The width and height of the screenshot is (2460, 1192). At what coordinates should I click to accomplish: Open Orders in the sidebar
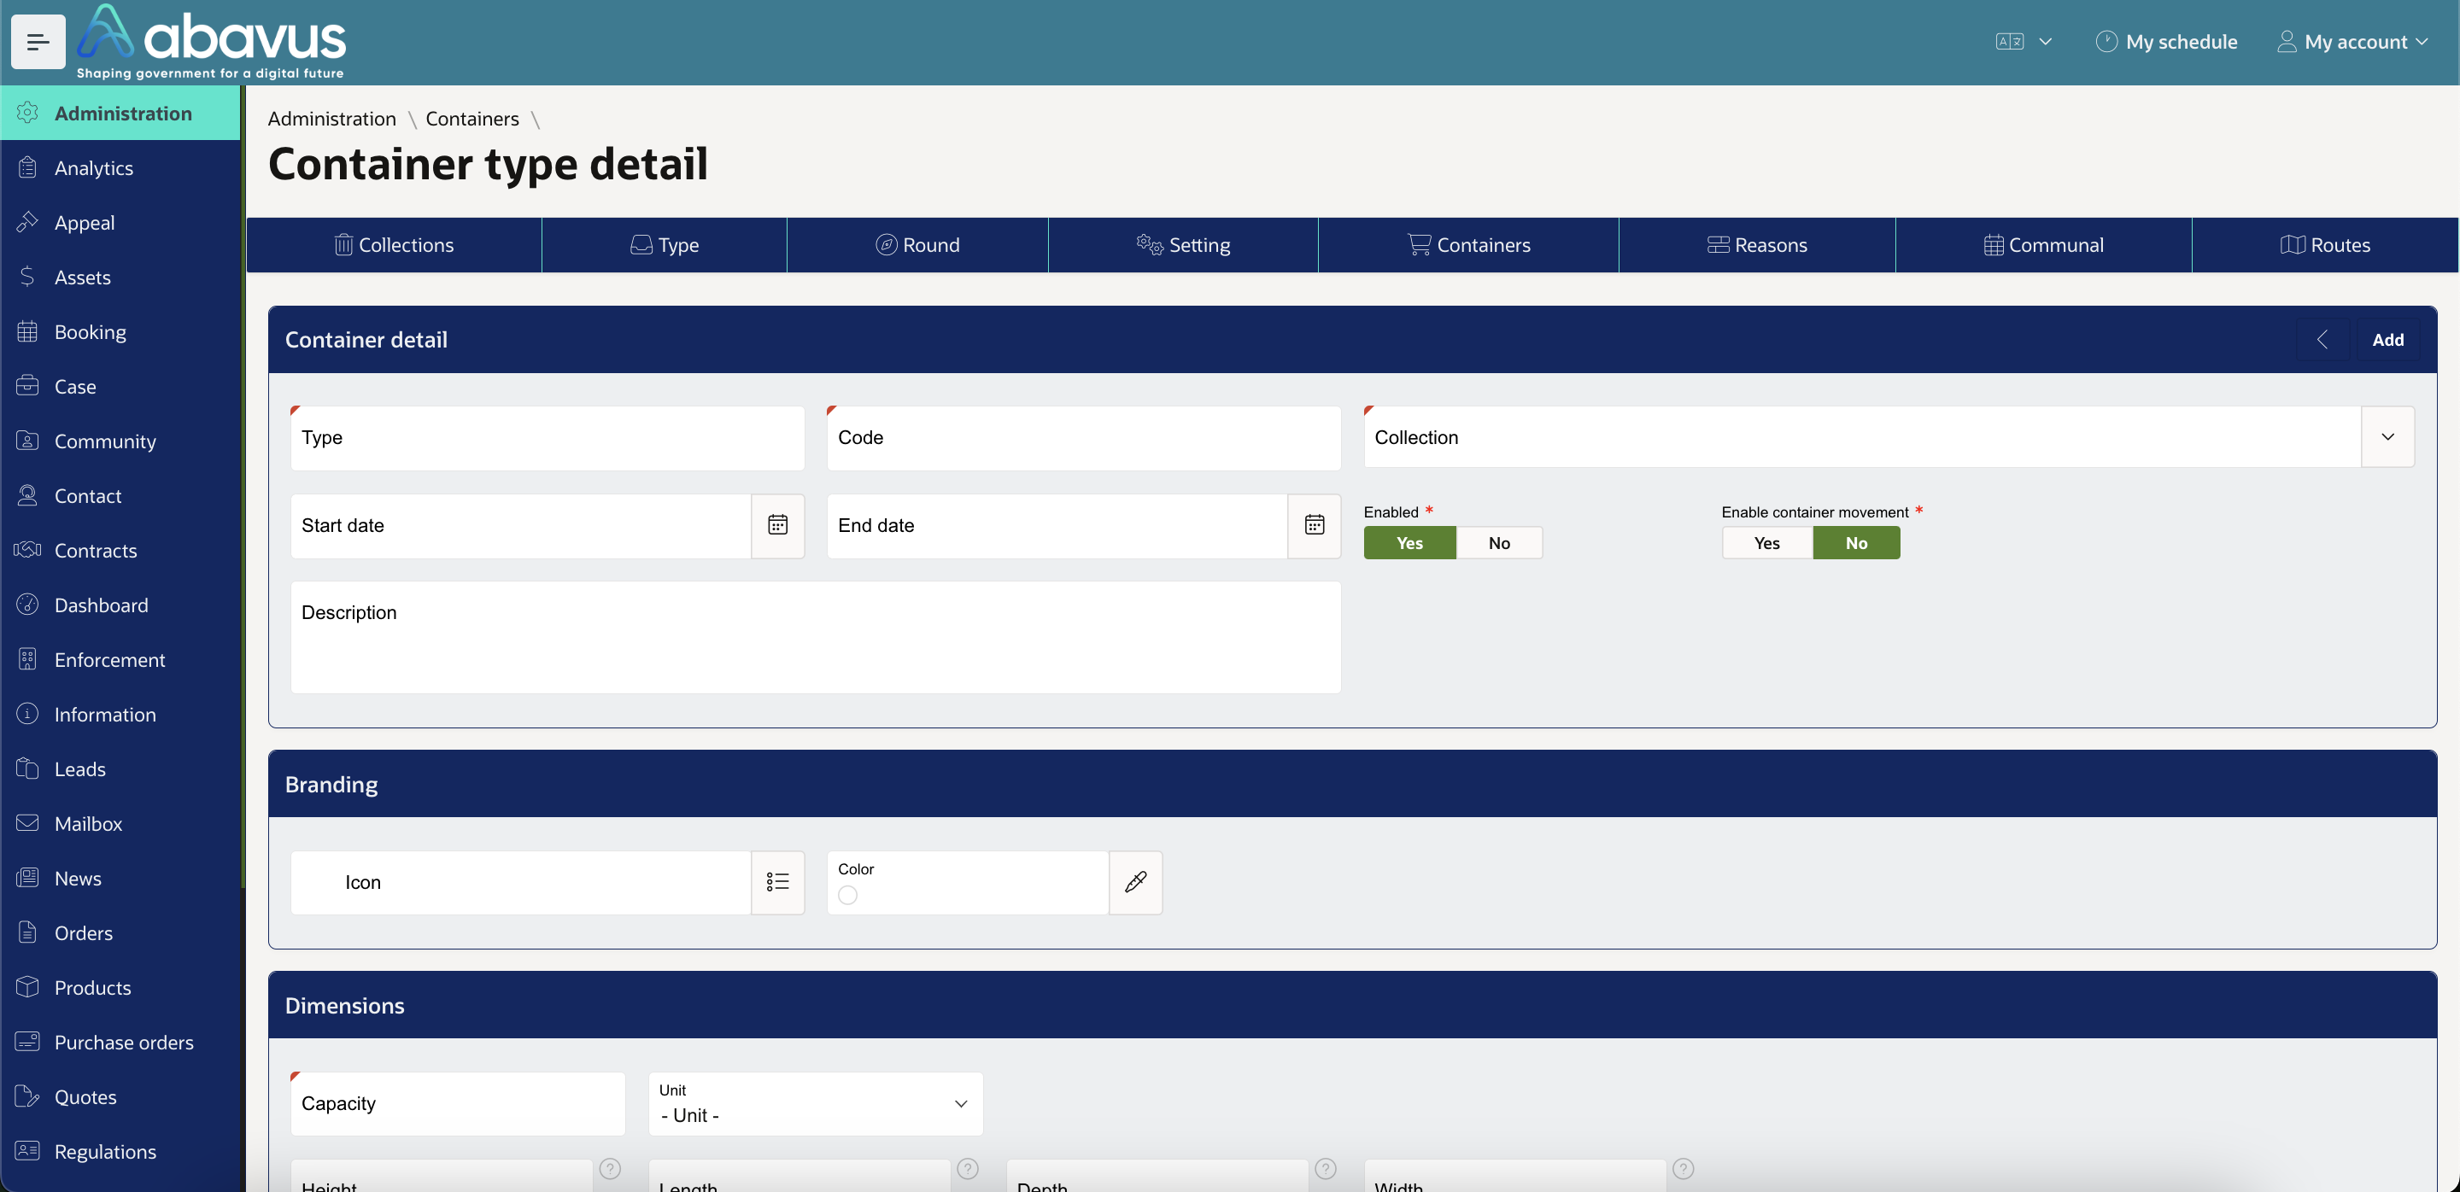coord(120,932)
